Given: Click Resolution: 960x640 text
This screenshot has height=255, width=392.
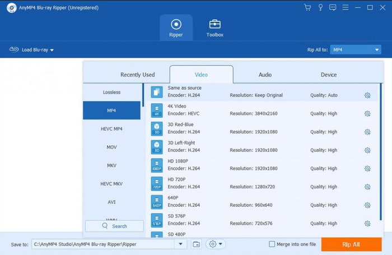Looking at the screenshot, I should [251, 205].
